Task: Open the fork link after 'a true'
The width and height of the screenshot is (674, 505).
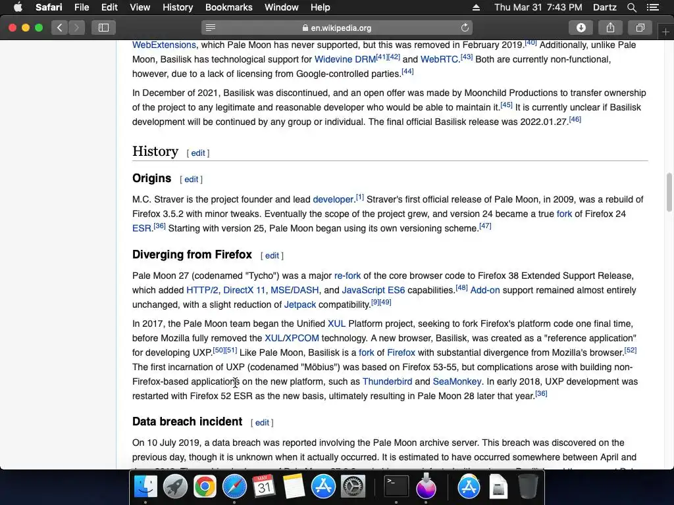Action: click(x=564, y=214)
